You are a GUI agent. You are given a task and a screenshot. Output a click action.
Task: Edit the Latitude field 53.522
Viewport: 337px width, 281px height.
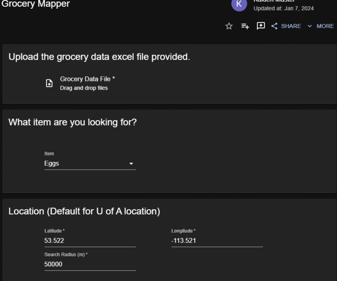point(90,240)
